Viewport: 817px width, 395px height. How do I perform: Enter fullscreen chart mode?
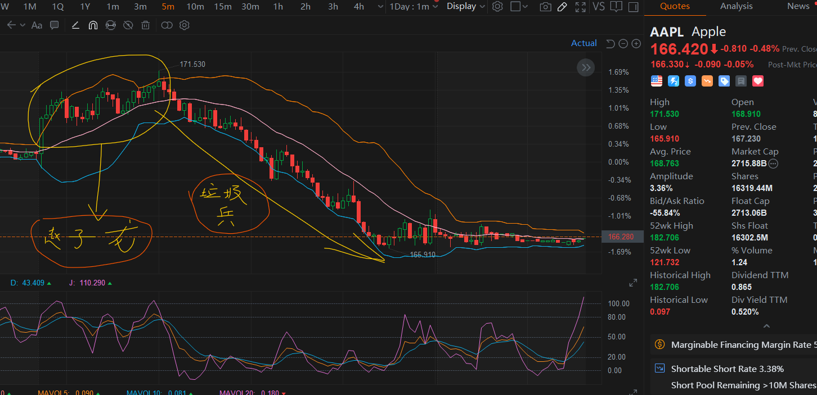point(581,7)
